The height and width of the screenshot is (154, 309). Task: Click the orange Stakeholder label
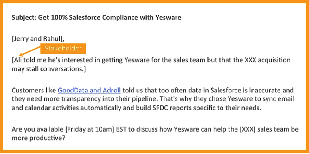(63, 49)
